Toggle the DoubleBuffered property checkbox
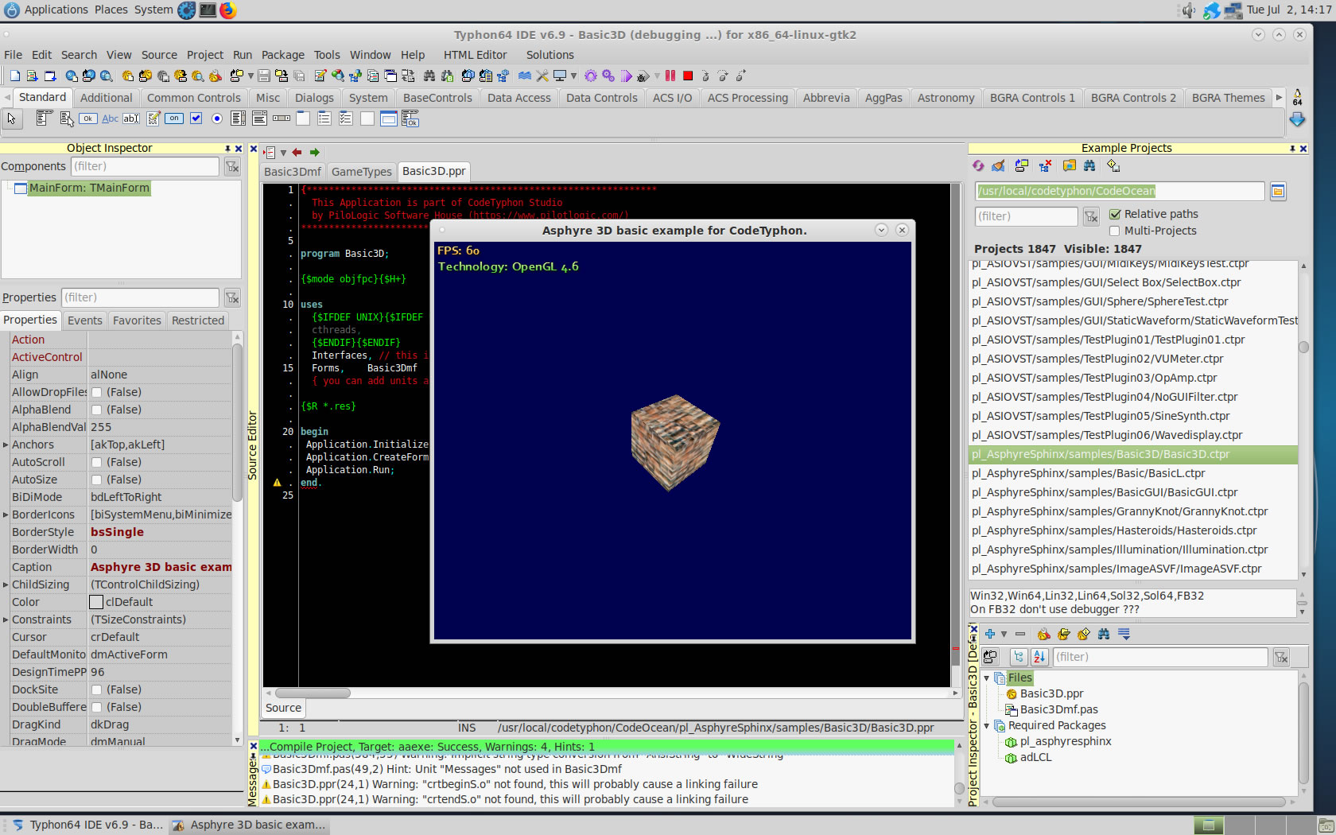The height and width of the screenshot is (835, 1336). point(96,707)
